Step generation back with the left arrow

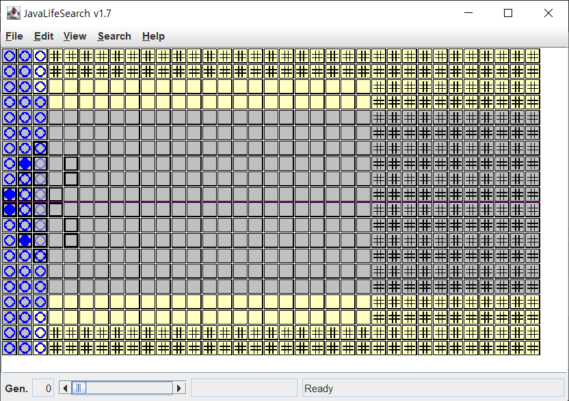click(65, 388)
